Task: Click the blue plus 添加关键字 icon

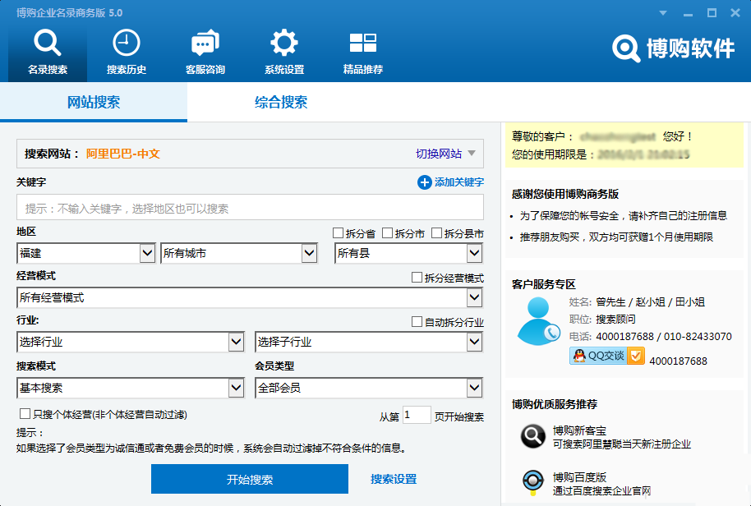Action: [425, 182]
